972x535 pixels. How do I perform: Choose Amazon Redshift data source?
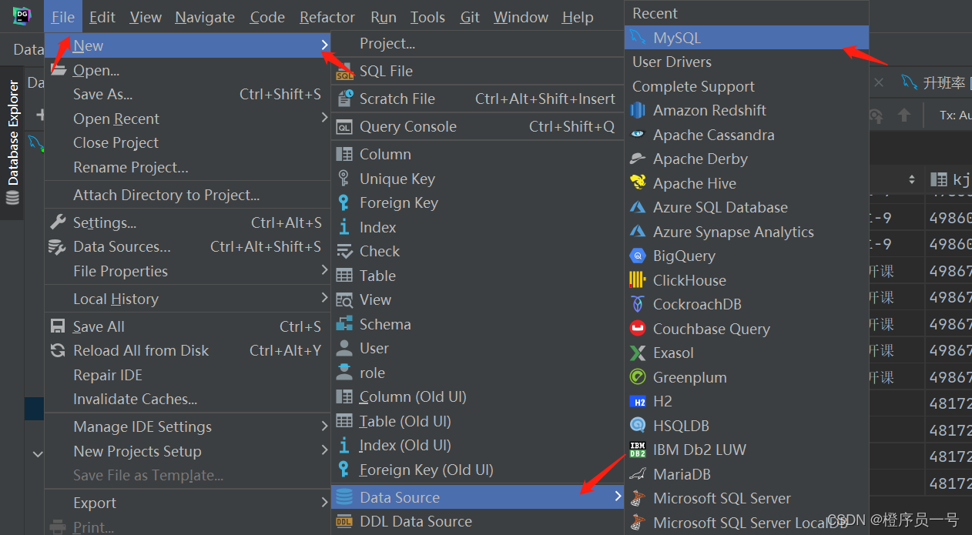click(x=746, y=110)
